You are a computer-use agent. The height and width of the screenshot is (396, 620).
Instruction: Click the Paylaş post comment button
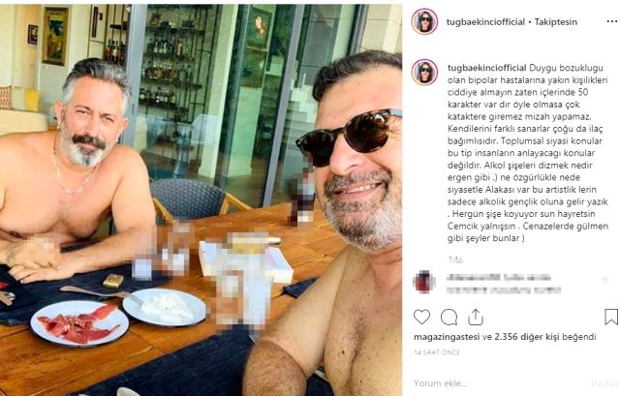click(604, 383)
